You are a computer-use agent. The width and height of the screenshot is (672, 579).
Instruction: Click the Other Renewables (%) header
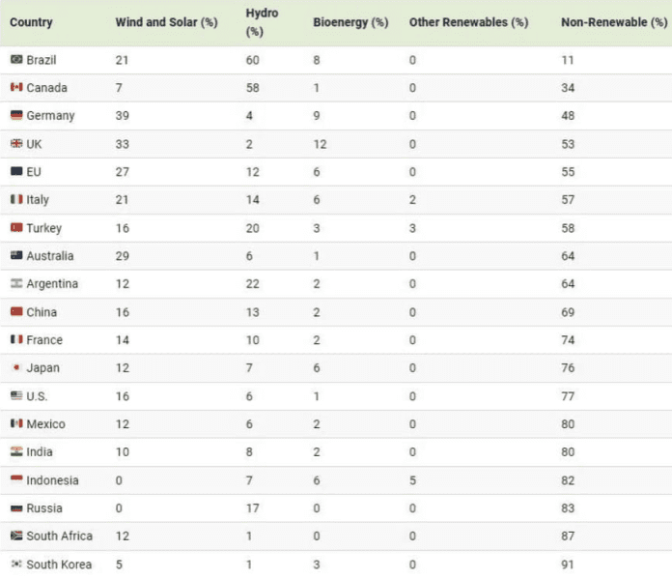click(468, 22)
